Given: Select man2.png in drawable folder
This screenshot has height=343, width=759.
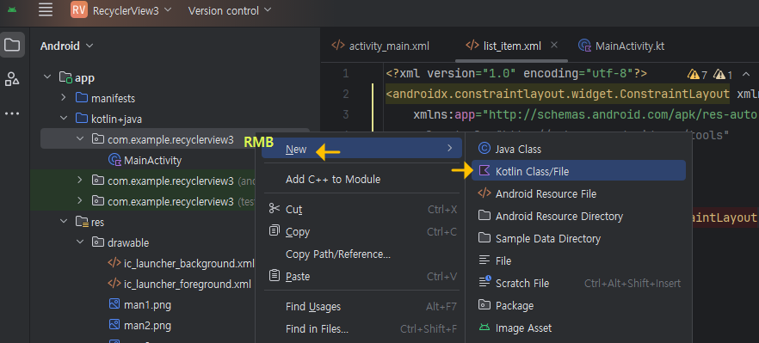Looking at the screenshot, I should (147, 325).
